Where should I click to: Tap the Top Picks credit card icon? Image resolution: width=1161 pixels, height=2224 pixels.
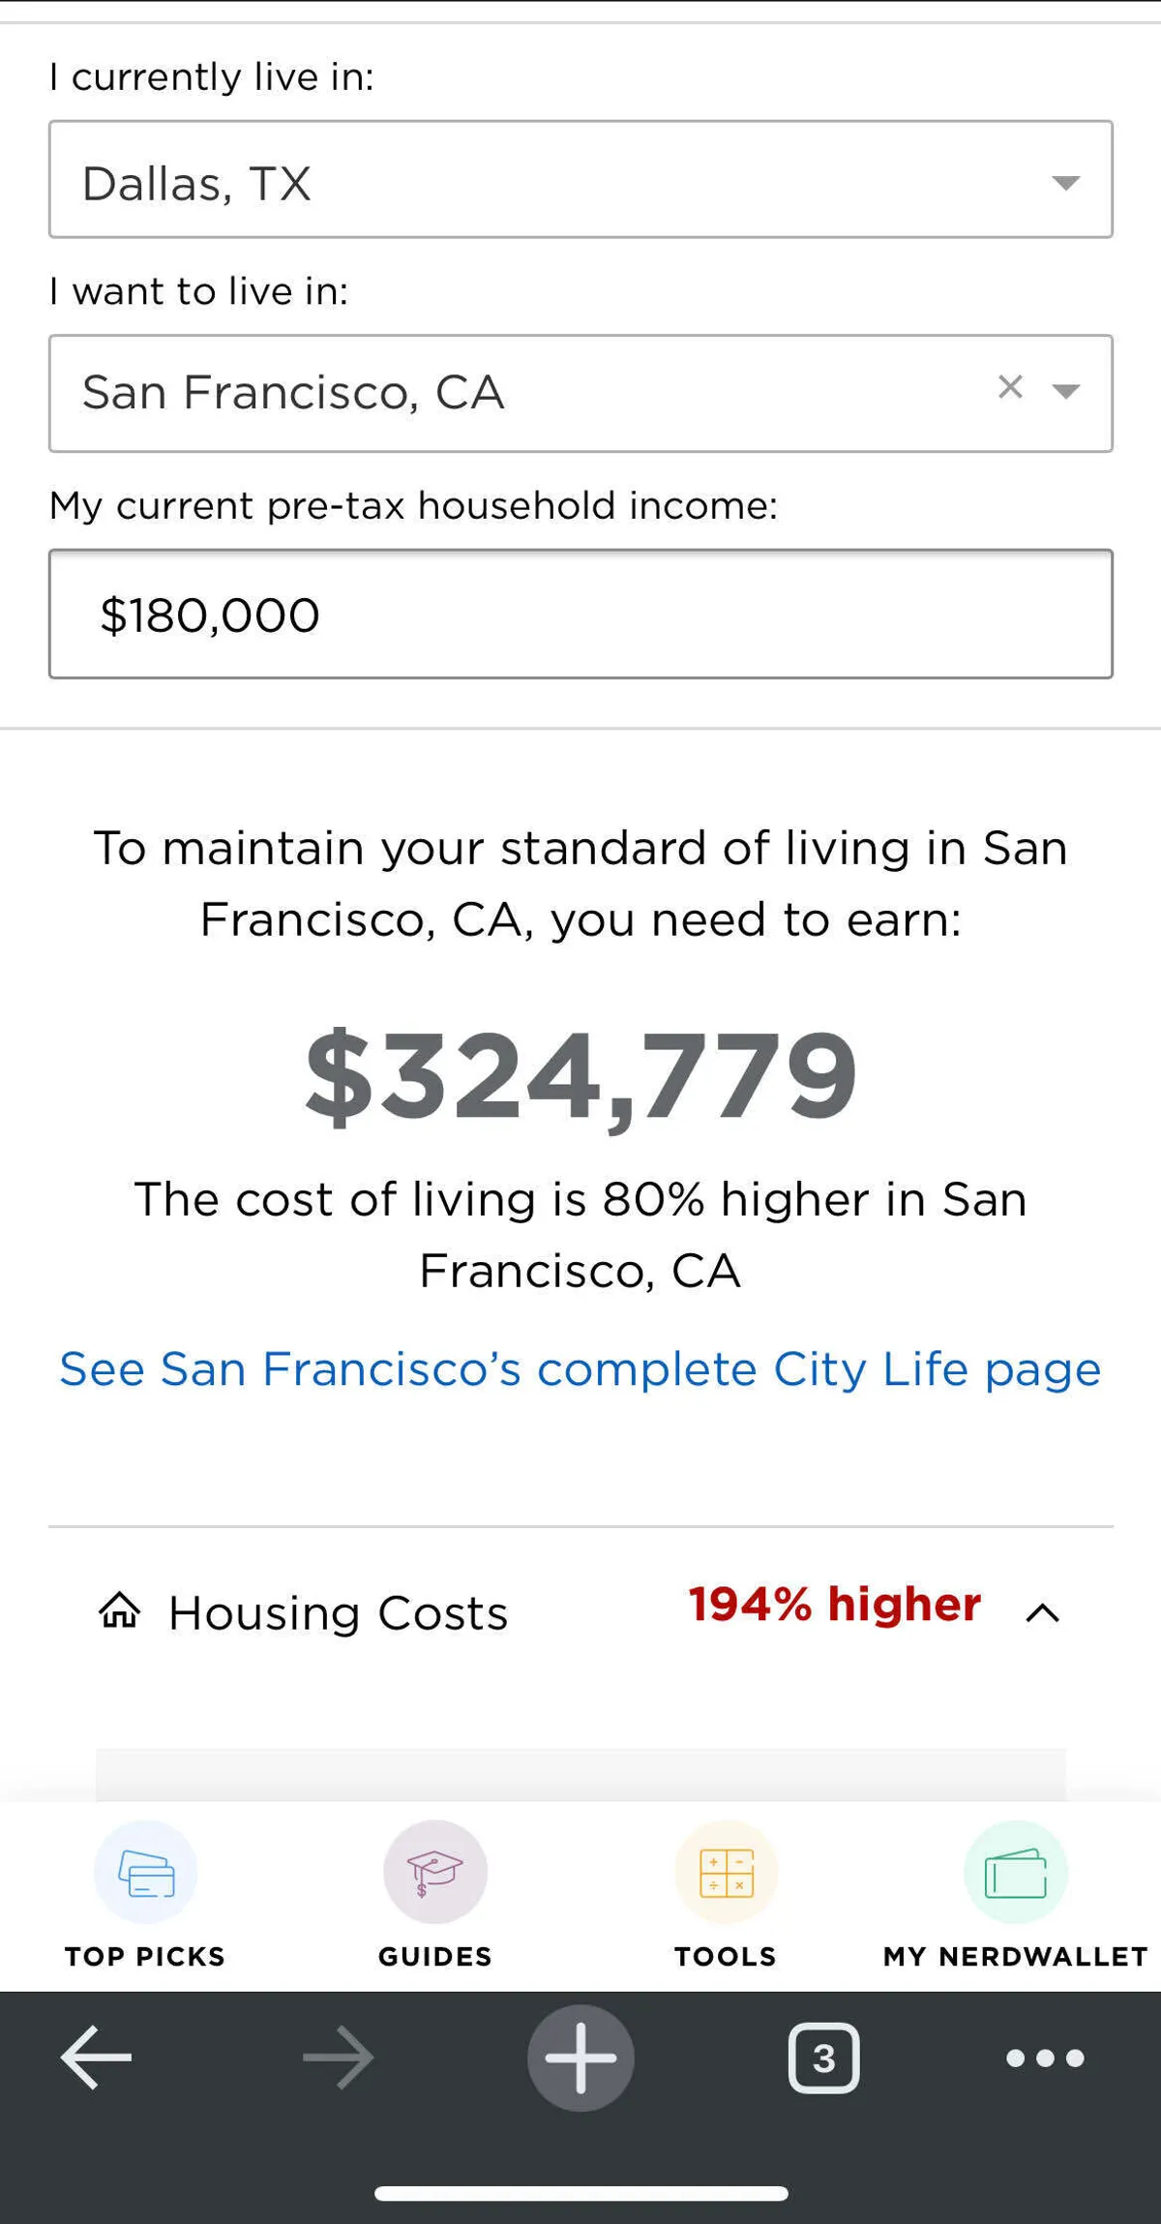[146, 1873]
